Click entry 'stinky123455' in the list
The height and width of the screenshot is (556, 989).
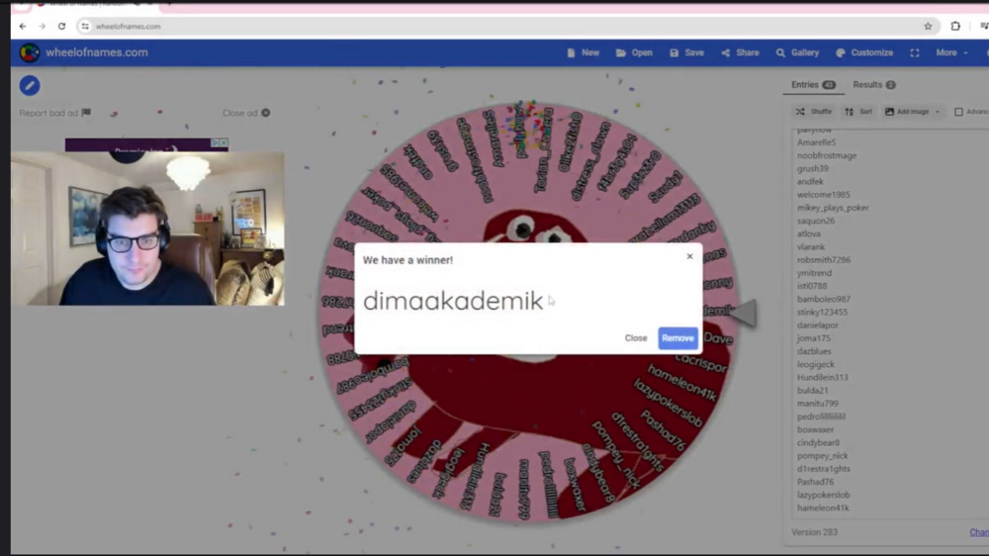point(822,313)
